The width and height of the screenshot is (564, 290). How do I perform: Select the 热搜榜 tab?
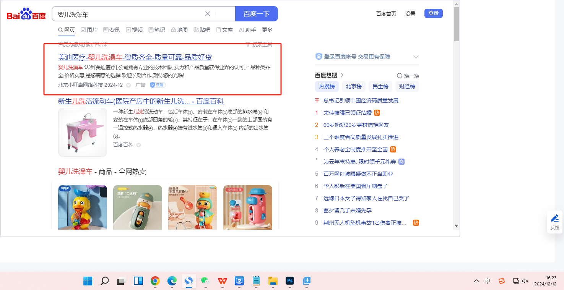pos(327,86)
